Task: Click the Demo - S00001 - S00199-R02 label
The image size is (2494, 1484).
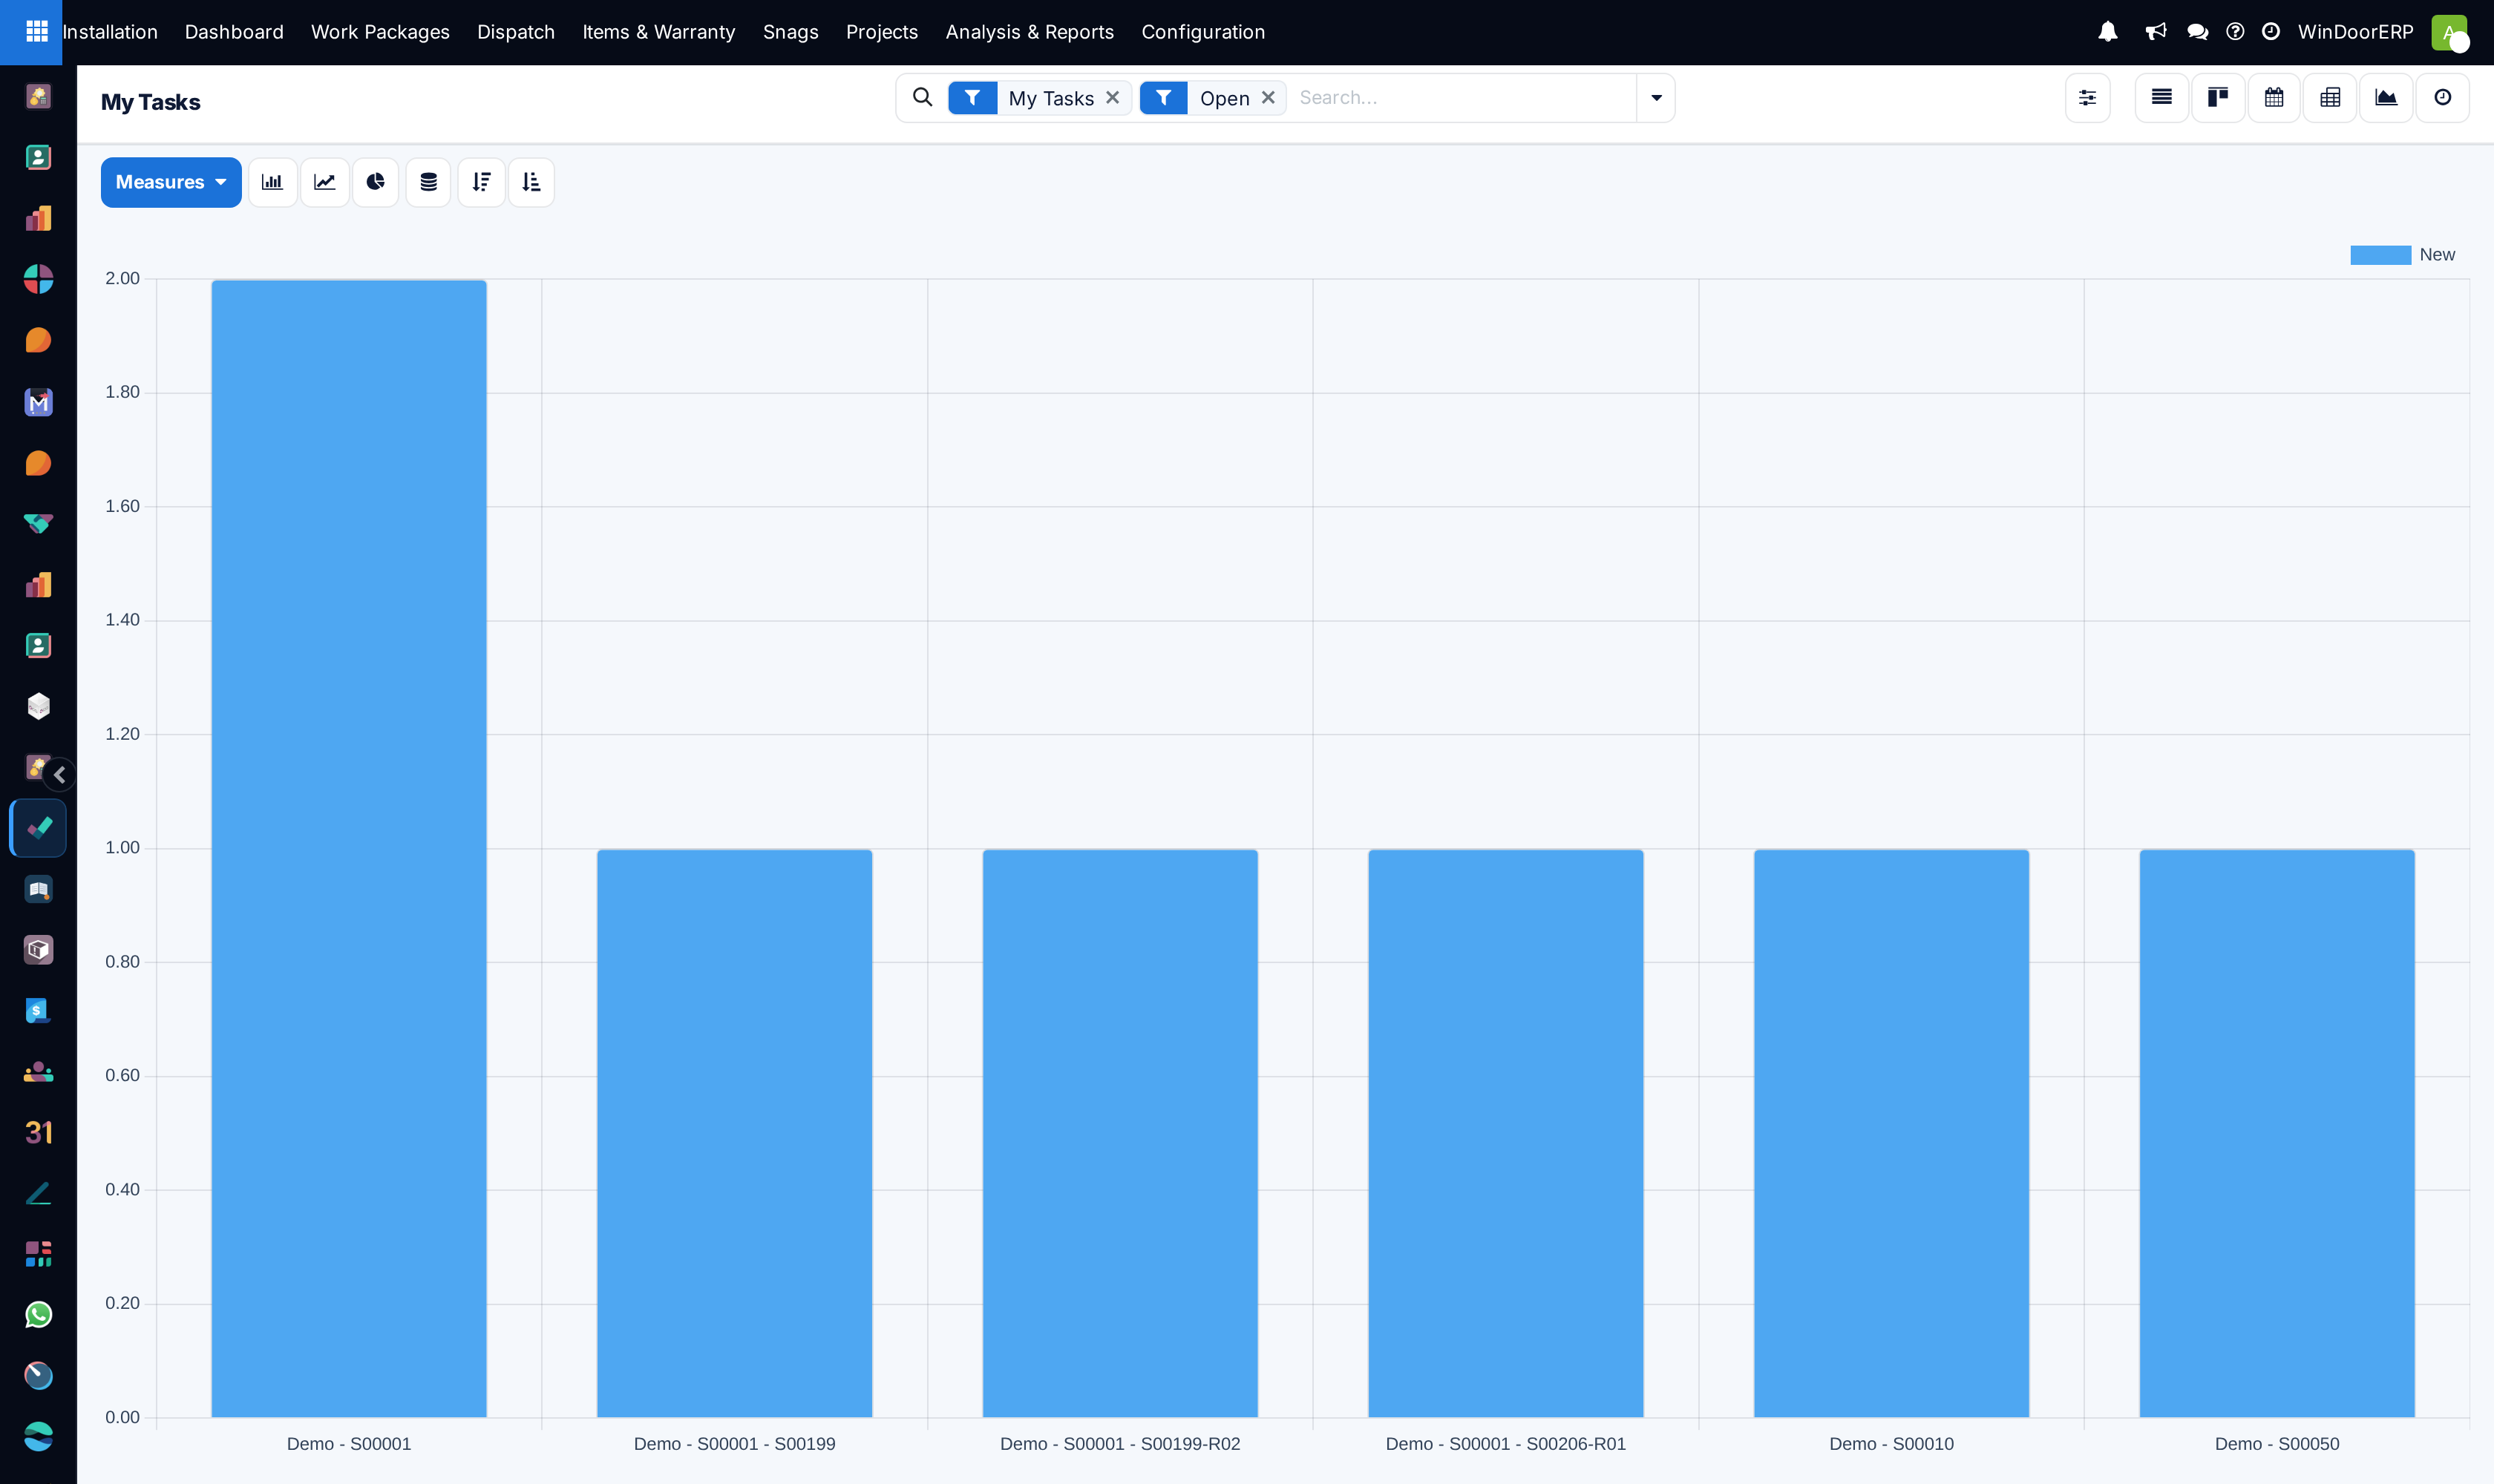Action: 1119,1444
